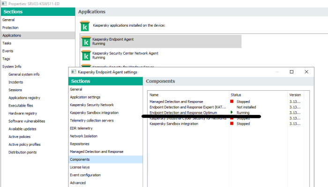The width and height of the screenshot is (328, 187).
Task: Open Event configuration section
Action: [x=105, y=175]
